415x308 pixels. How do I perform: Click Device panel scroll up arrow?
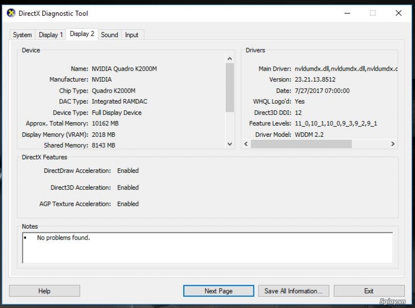pos(230,59)
